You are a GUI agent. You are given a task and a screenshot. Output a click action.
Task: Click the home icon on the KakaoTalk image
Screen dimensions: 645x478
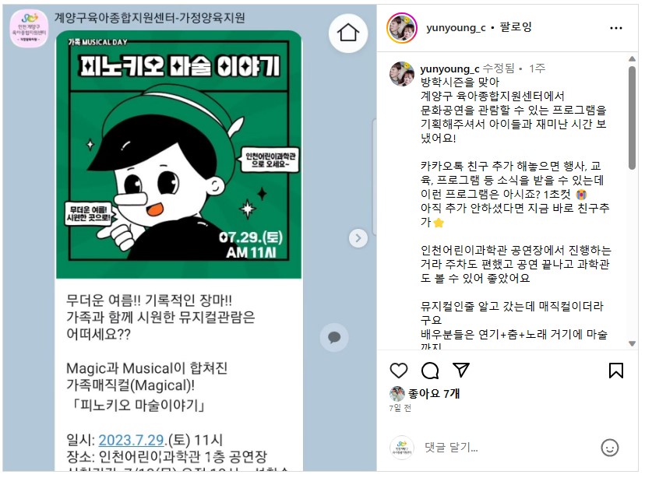348,33
